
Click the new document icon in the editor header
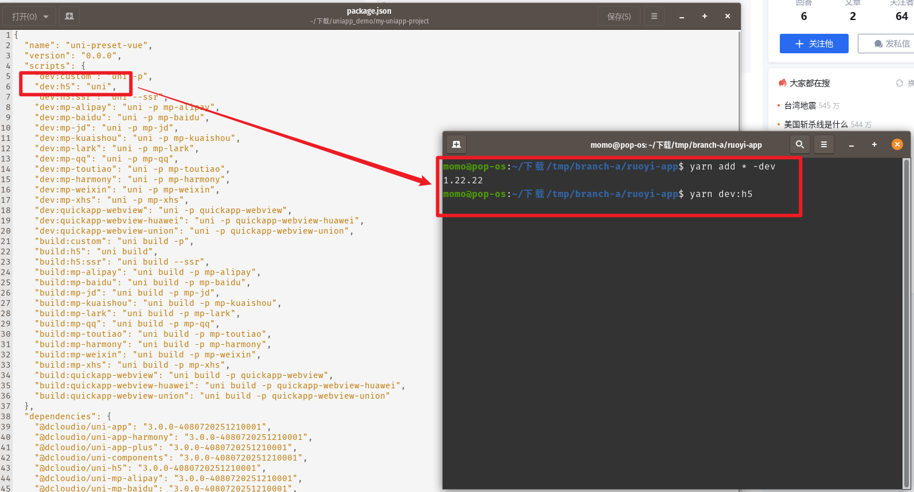click(69, 16)
